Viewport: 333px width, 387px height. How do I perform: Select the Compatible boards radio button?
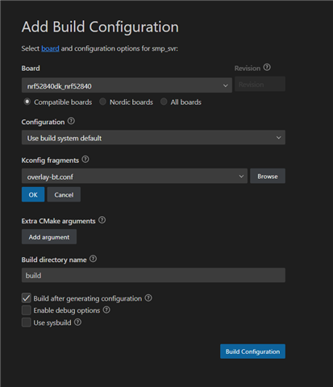[27, 102]
